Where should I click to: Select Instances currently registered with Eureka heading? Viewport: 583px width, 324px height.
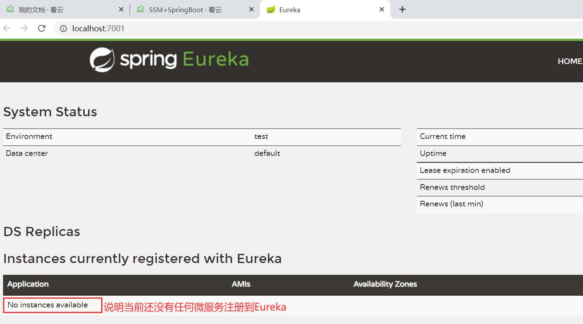pos(143,259)
